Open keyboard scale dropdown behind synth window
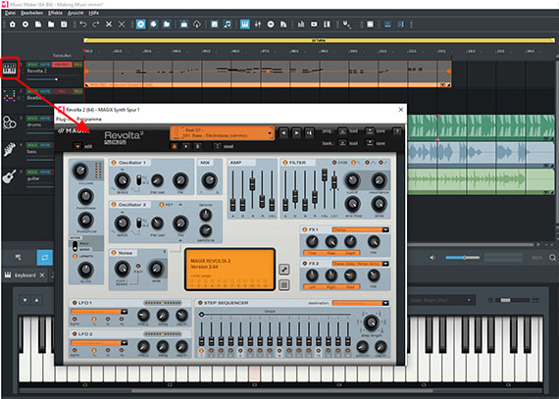559x399 pixels. pos(440,300)
